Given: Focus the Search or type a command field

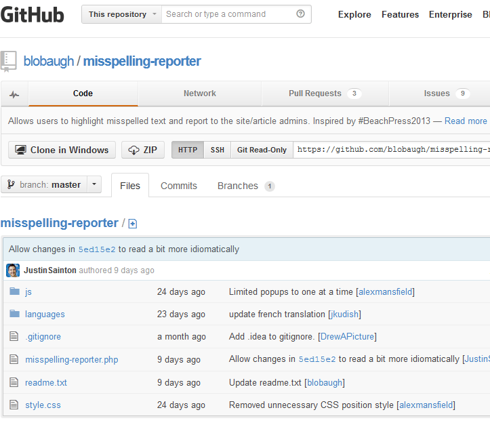Looking at the screenshot, I should coord(237,14).
